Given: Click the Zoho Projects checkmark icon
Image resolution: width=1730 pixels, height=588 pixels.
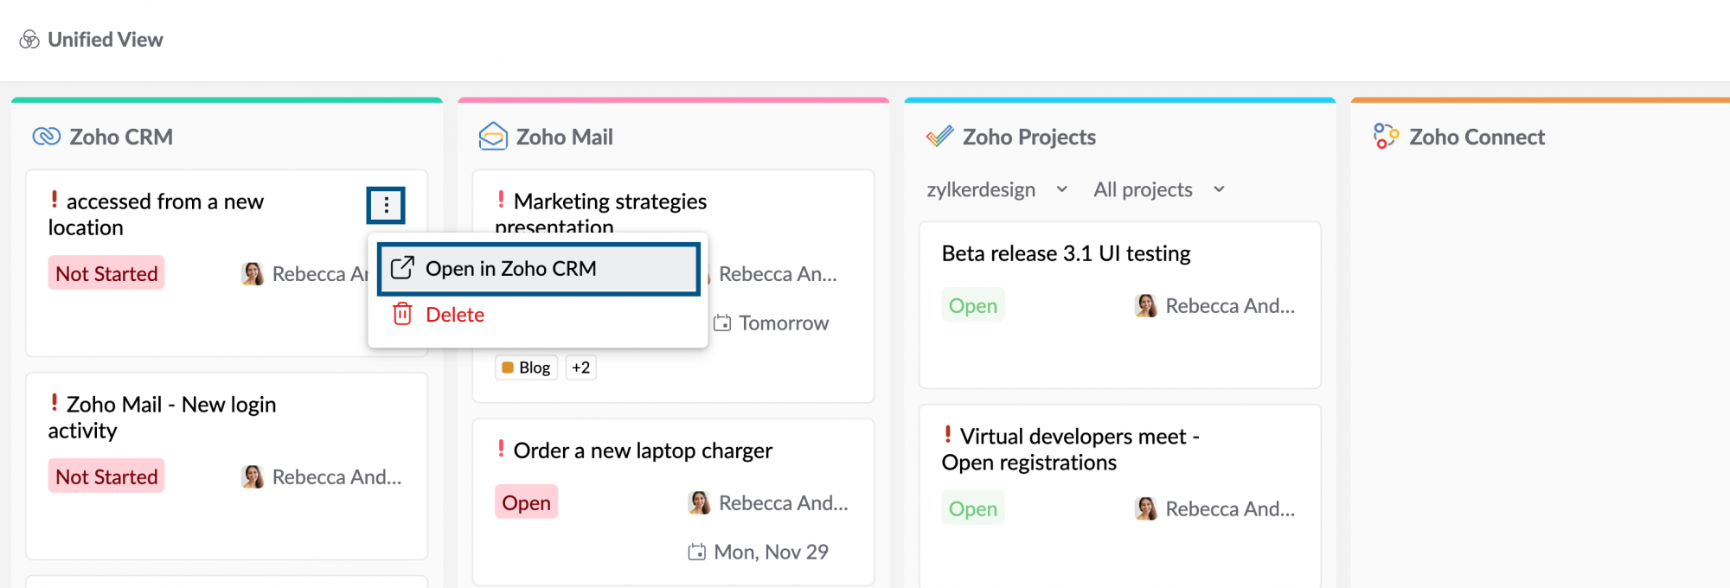Looking at the screenshot, I should pyautogui.click(x=939, y=137).
